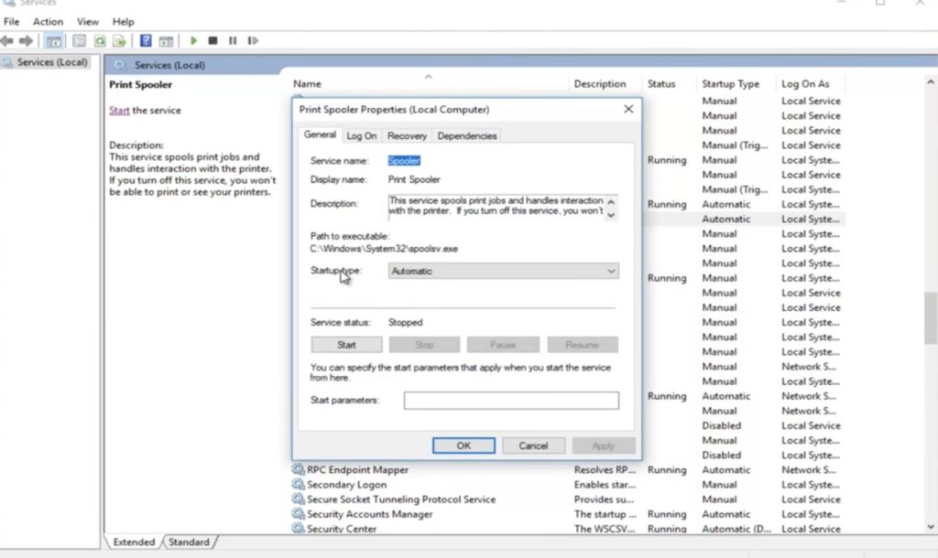The image size is (938, 558).
Task: Select the RPC Endpoint Mapper service row
Action: click(x=568, y=469)
